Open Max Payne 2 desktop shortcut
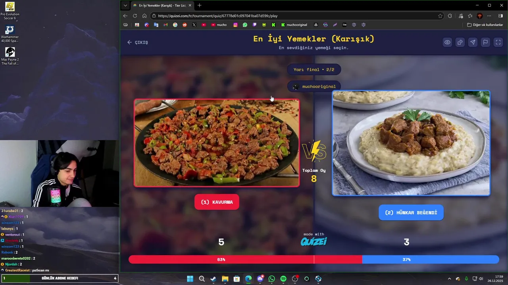 10,57
